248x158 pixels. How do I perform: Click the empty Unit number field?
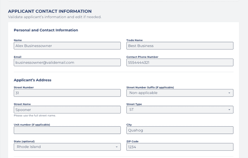click(x=67, y=130)
